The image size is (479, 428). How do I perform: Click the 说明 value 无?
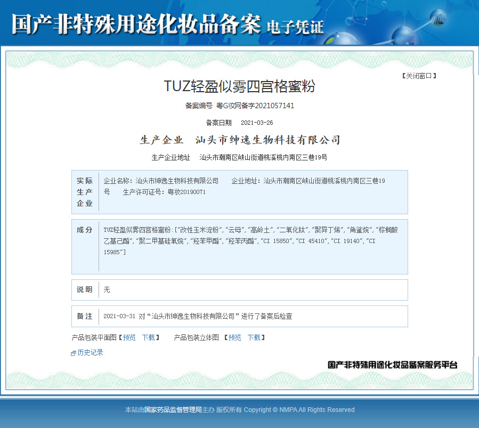107,289
